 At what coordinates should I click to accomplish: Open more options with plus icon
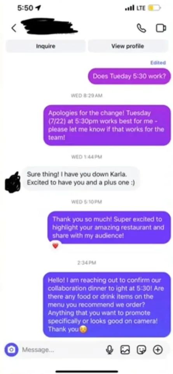[x=157, y=350]
